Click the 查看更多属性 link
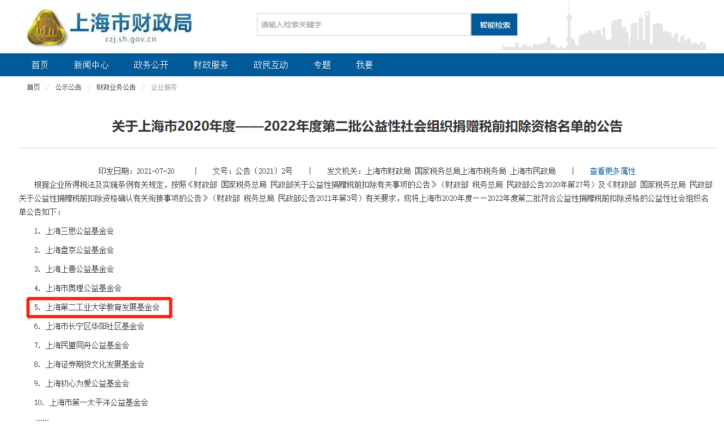 click(612, 171)
